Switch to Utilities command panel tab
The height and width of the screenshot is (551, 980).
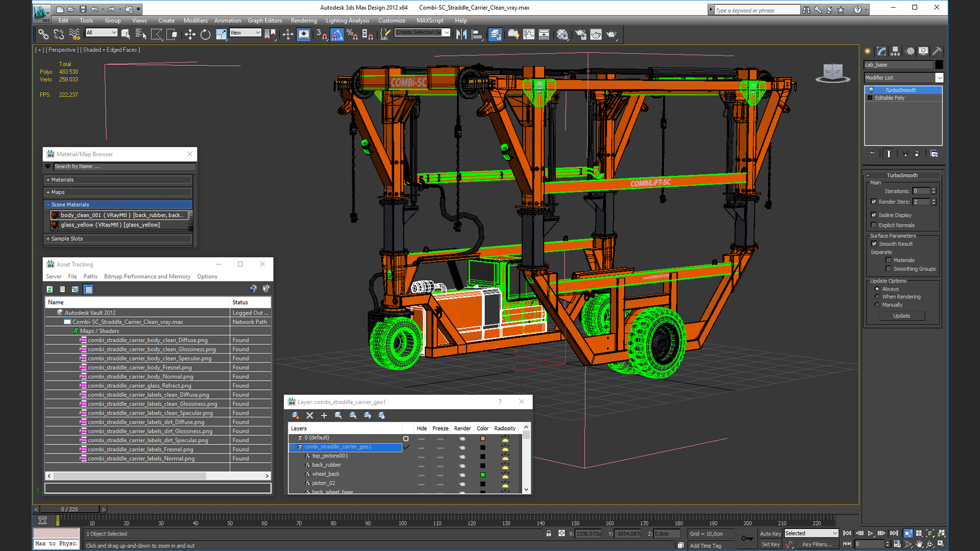(x=937, y=51)
